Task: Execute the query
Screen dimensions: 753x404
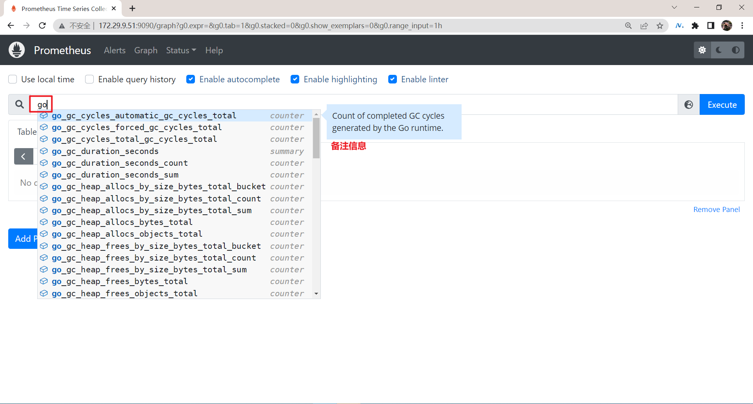Action: 722,105
